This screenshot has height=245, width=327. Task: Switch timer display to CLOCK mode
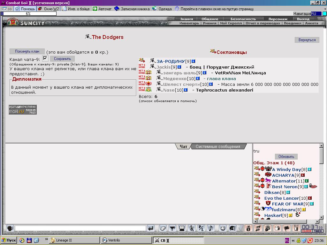click(x=307, y=231)
